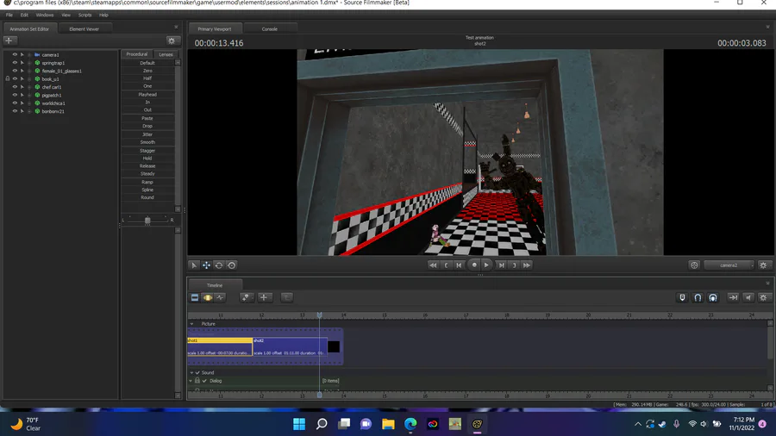The width and height of the screenshot is (776, 436).
Task: Switch timeline to Graph Editor mode
Action: point(220,297)
